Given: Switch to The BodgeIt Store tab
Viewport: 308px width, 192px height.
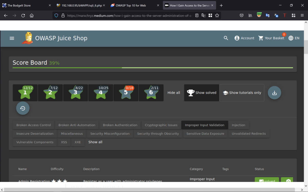Looking at the screenshot, I should (27, 5).
